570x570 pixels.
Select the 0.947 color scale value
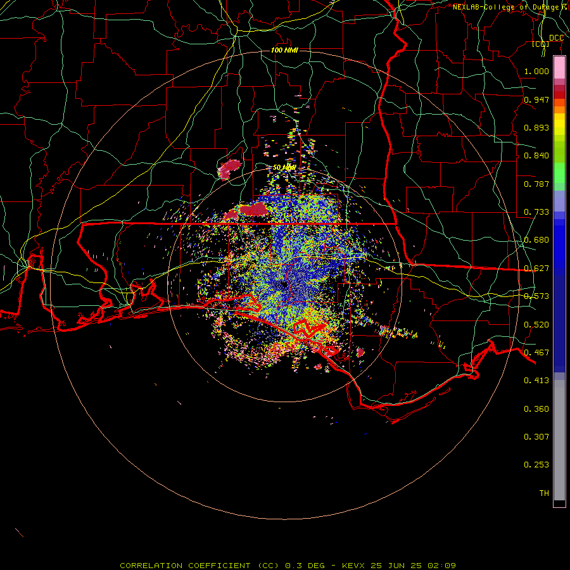pyautogui.click(x=536, y=99)
